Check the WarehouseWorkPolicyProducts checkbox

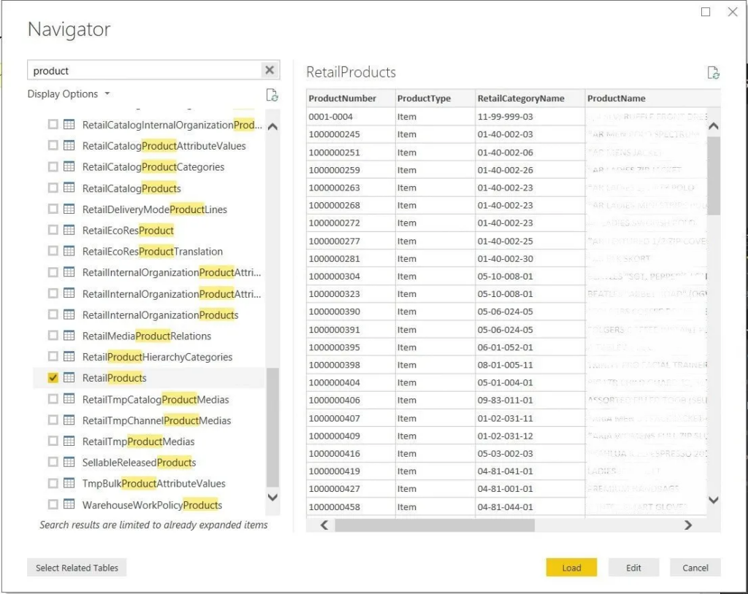click(x=53, y=504)
